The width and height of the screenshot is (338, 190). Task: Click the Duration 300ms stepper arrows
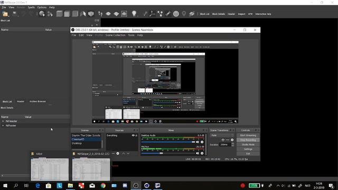coord(232,145)
